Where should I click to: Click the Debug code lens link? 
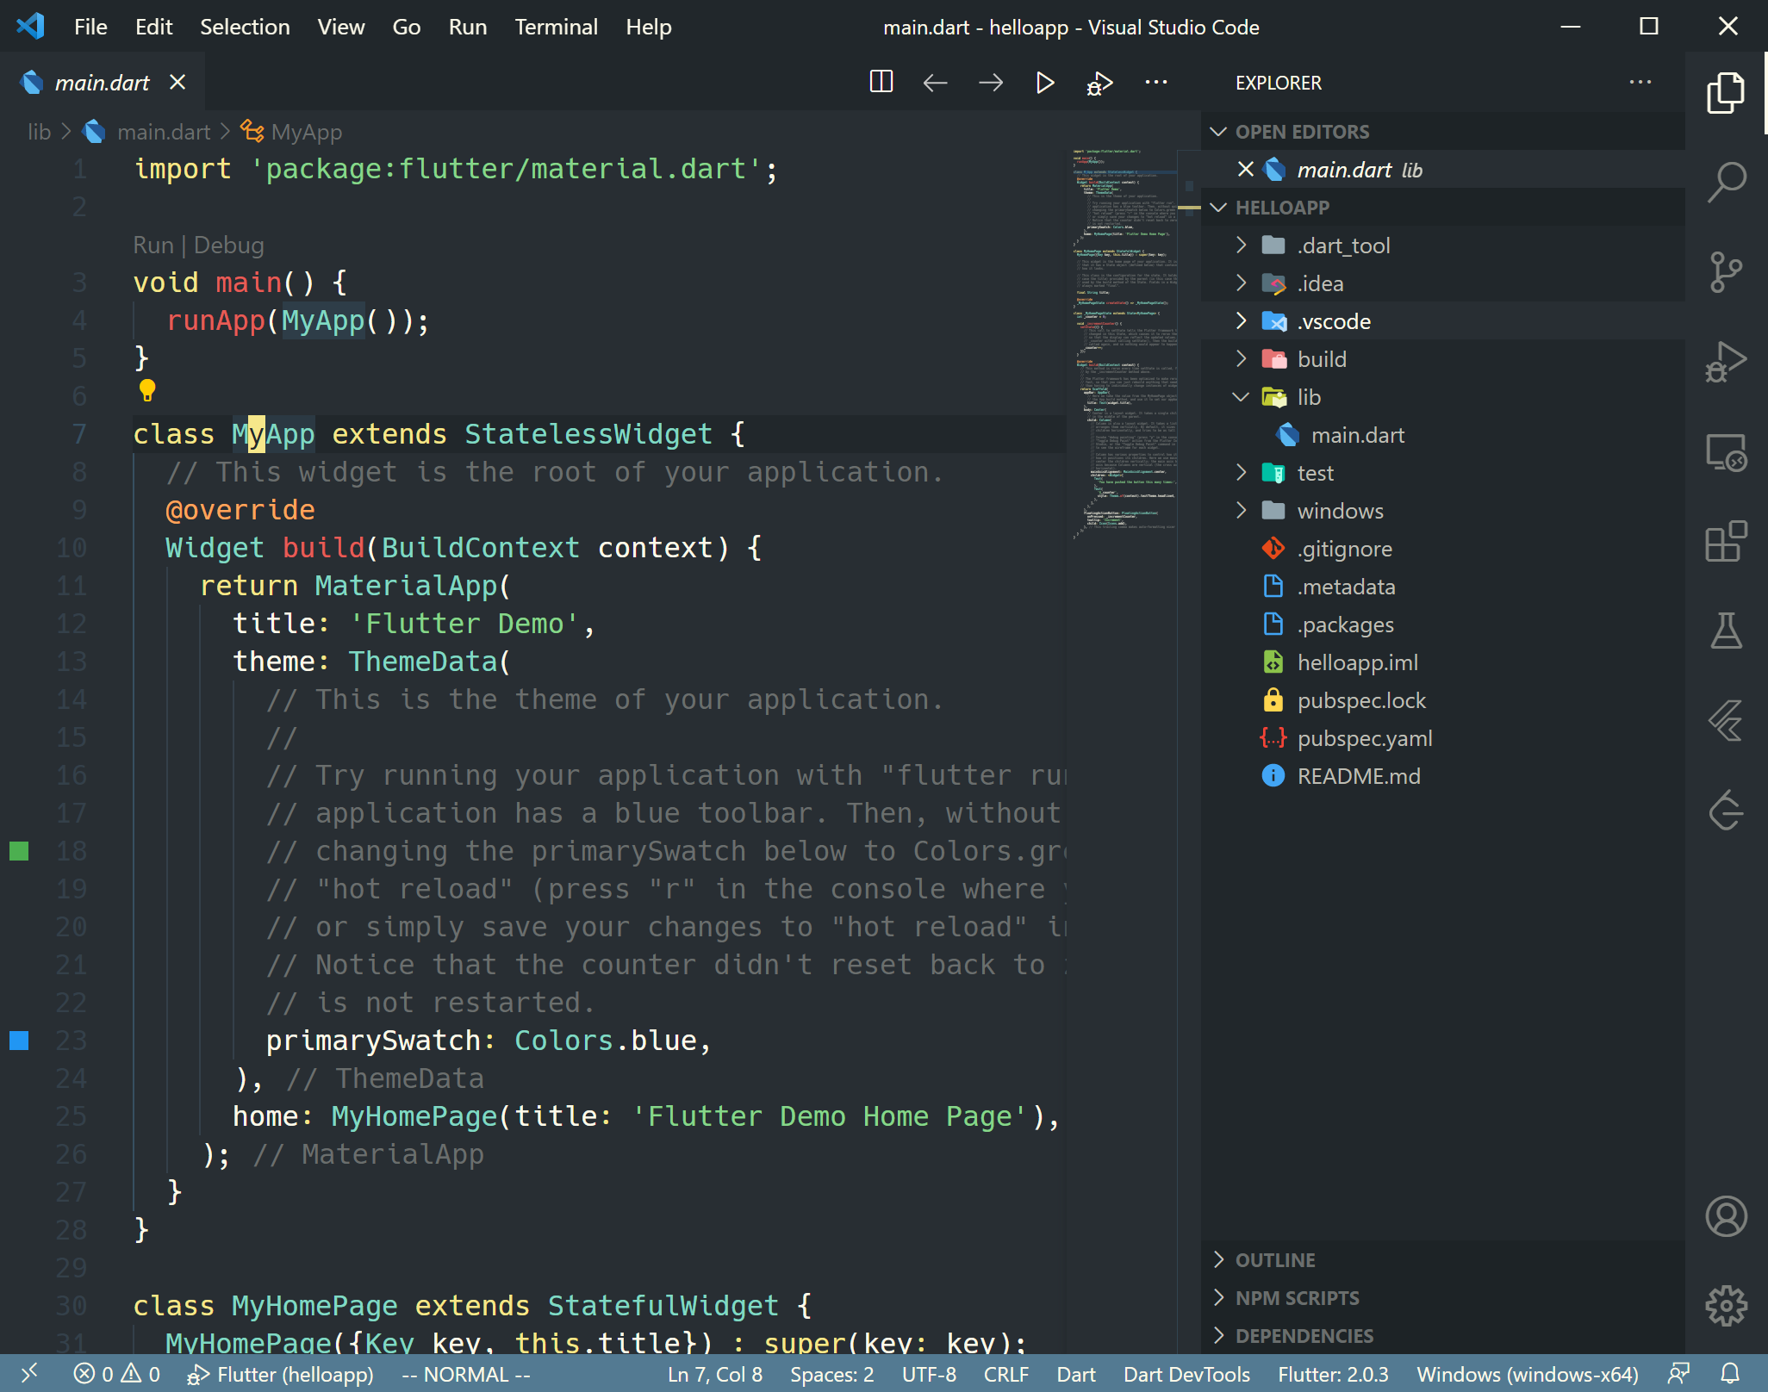228,245
